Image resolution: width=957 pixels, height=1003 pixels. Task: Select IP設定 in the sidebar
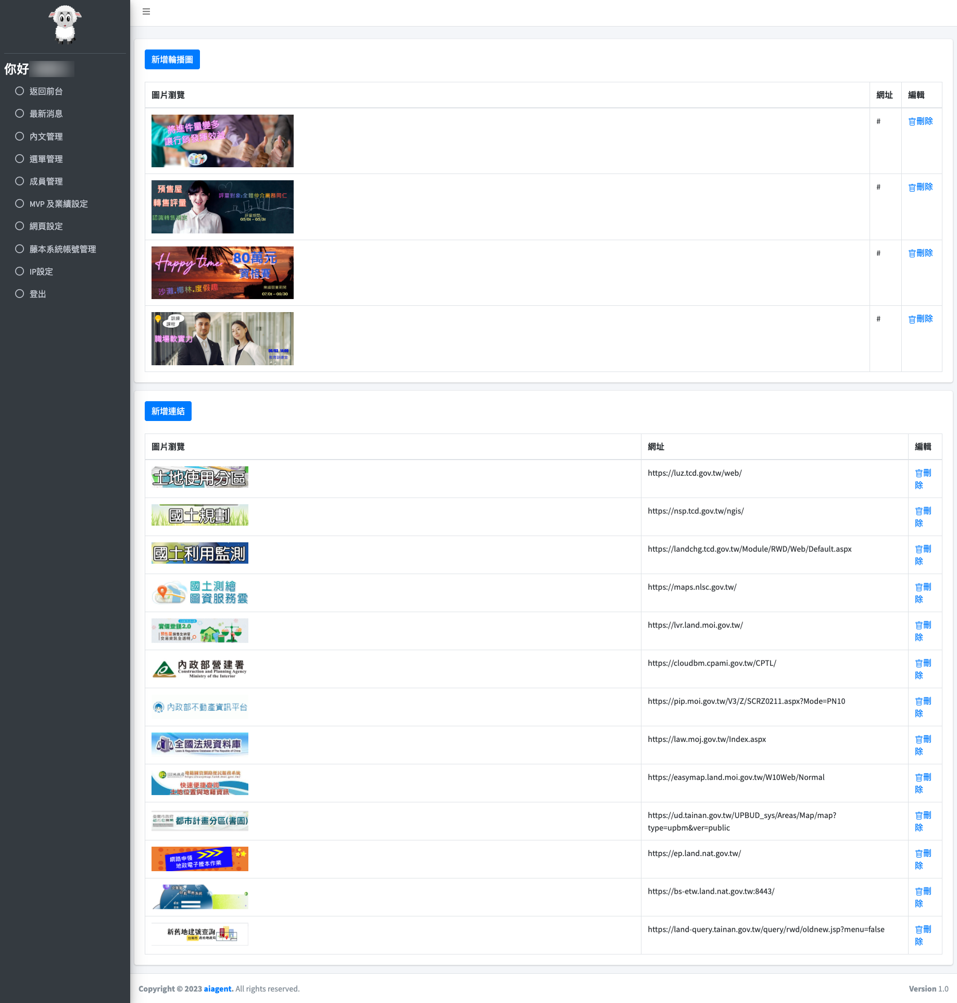pos(41,271)
